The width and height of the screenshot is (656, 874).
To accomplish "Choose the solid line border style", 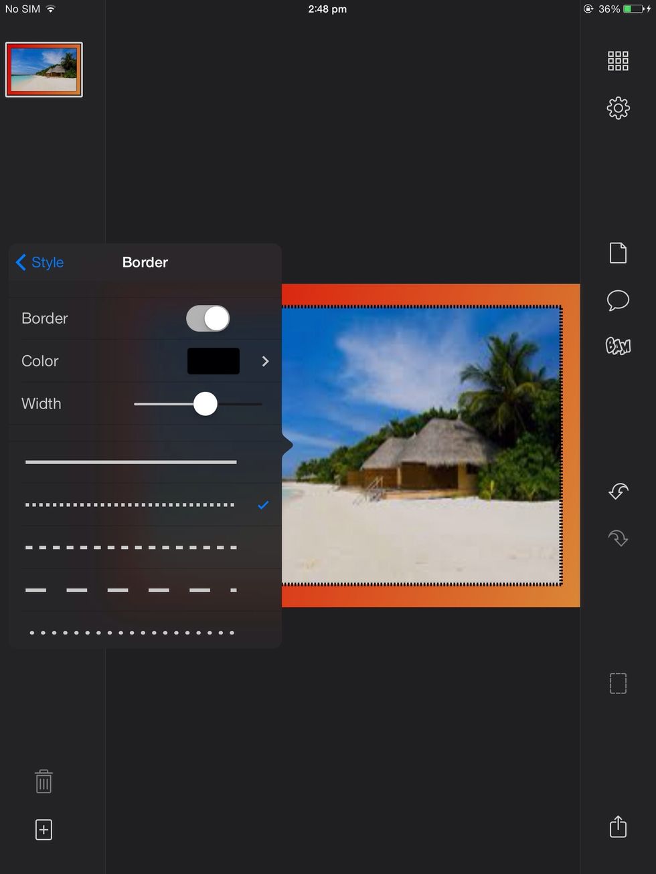I will (x=131, y=461).
